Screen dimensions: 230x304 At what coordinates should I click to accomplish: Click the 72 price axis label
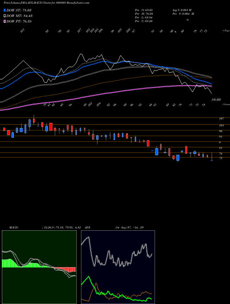click(221, 158)
